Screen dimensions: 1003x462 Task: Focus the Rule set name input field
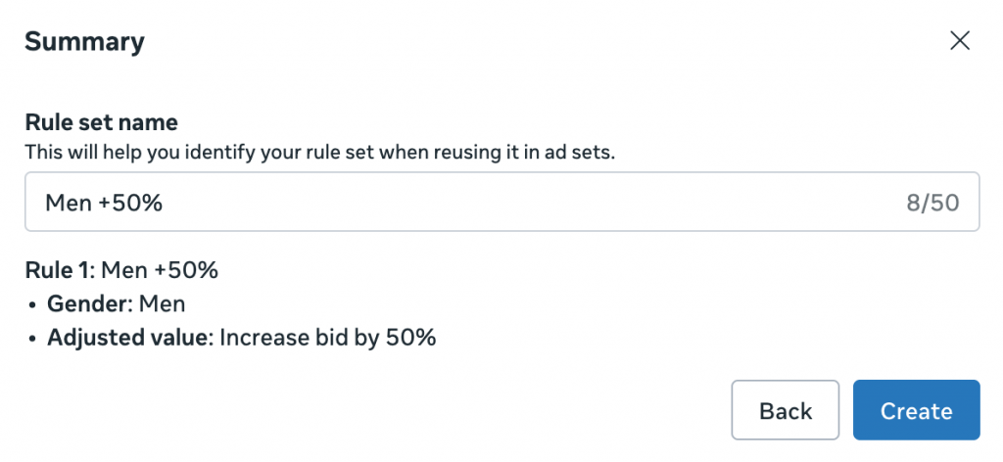(x=501, y=204)
